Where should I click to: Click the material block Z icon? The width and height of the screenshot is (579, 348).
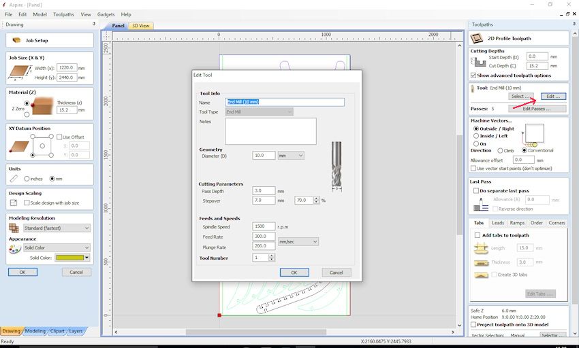[42, 106]
